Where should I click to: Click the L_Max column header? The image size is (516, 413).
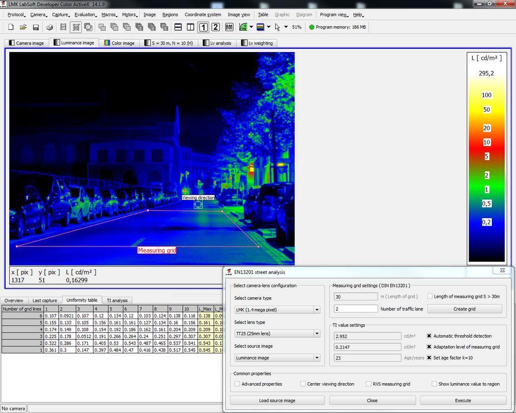[205, 309]
